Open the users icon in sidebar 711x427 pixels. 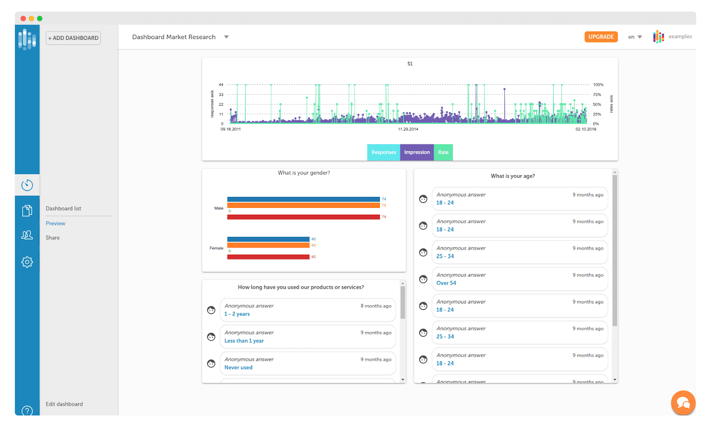click(x=27, y=235)
